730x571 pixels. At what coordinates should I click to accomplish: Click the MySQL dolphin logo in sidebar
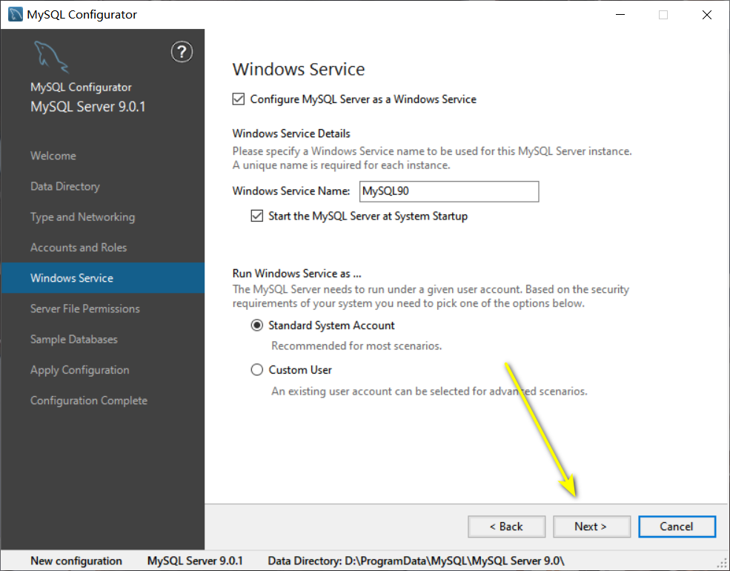point(51,57)
